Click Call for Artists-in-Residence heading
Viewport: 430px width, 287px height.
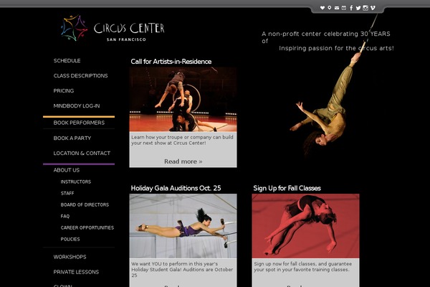click(x=171, y=62)
